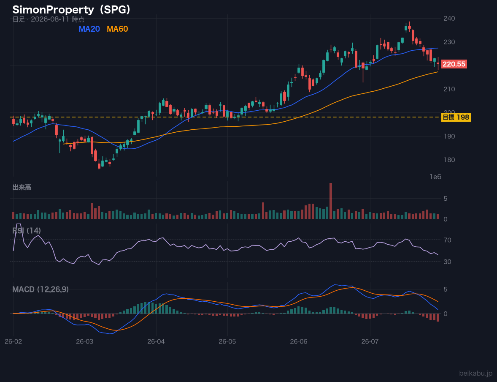Viewport: 497px width, 382px height.
Task: Click the 26-04 date axis label
Action: tap(156, 342)
